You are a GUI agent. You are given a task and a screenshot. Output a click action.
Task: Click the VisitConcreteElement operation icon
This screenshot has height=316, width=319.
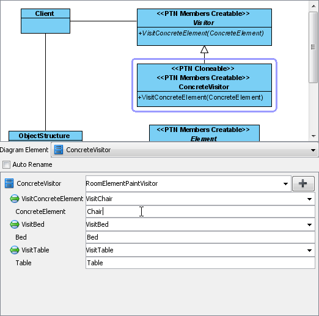click(x=15, y=199)
